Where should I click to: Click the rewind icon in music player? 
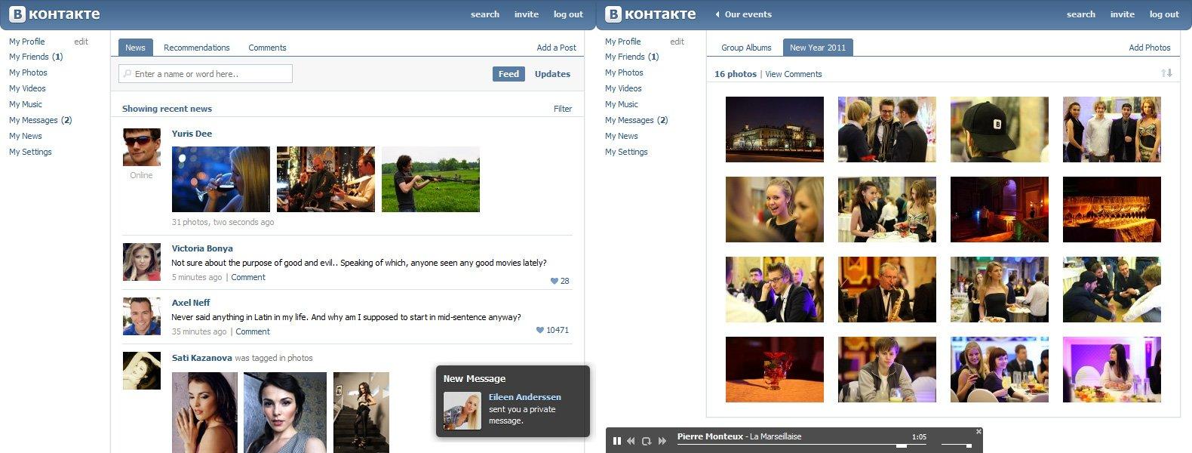pyautogui.click(x=631, y=441)
